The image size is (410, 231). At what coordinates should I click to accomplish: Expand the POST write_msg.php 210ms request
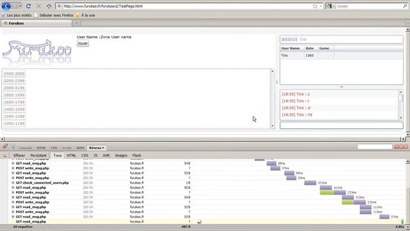13,202
